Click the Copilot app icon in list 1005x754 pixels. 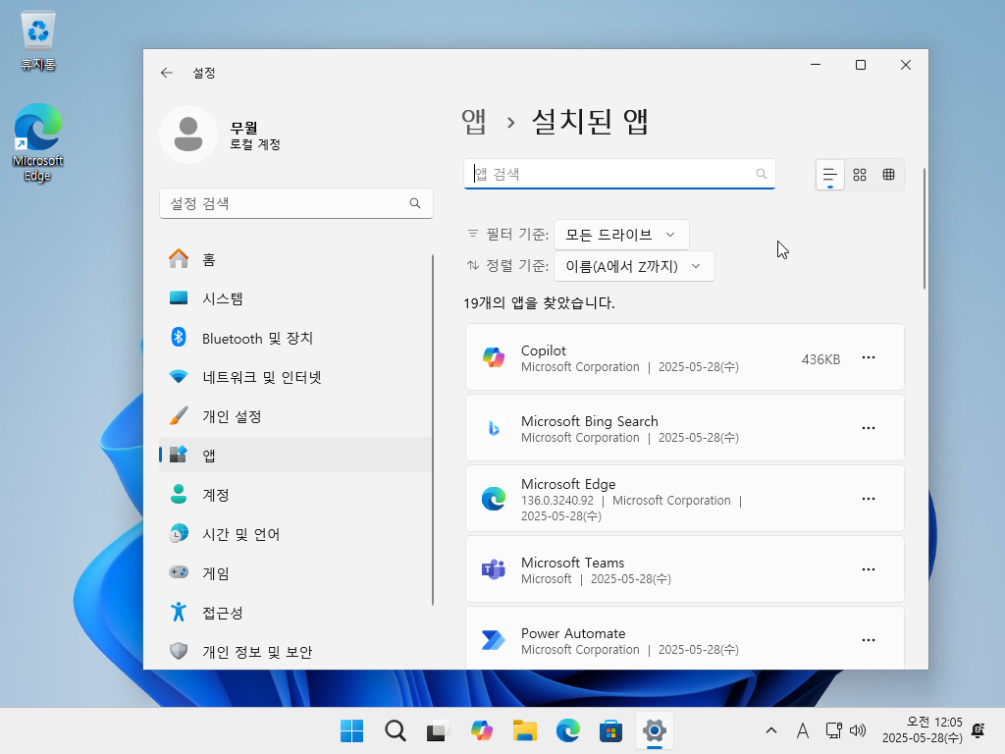tap(494, 357)
